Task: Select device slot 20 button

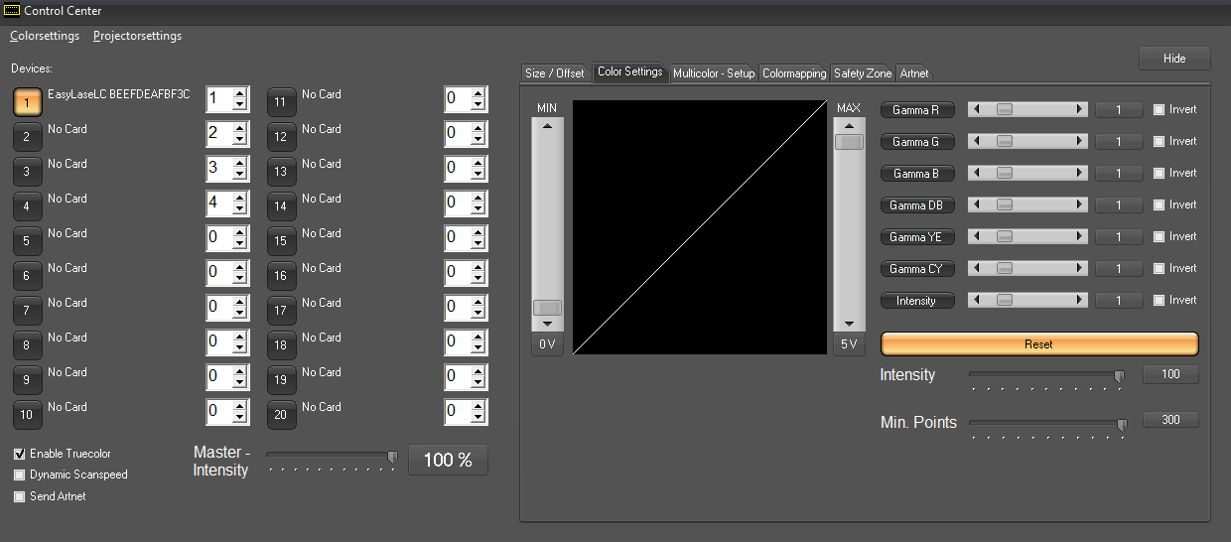Action: click(x=281, y=414)
